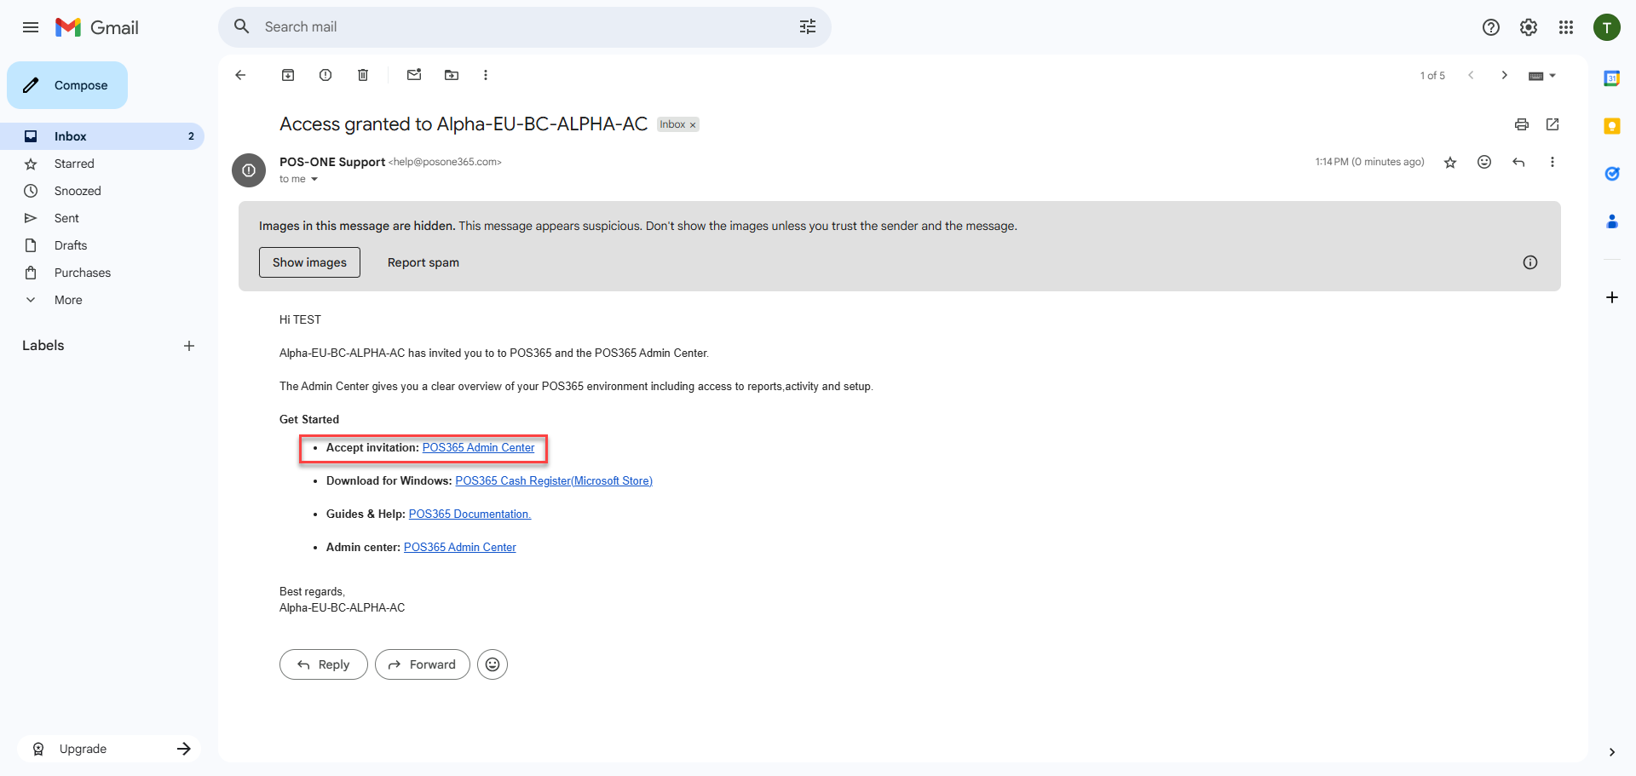Go back to the inbox list
Image resolution: width=1636 pixels, height=776 pixels.
pos(240,75)
